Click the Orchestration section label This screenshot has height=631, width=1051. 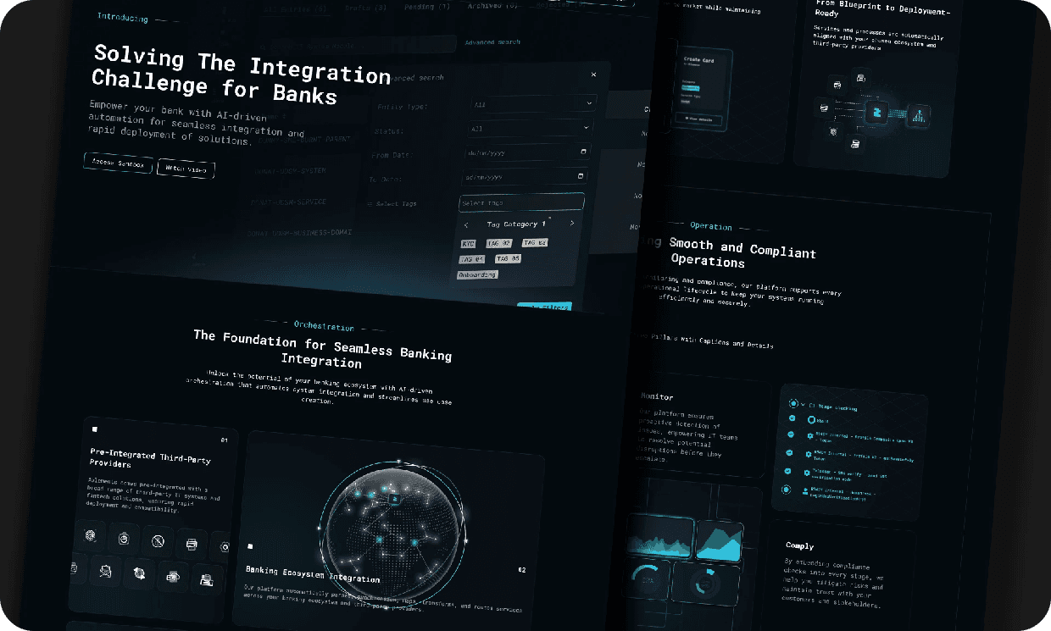(x=324, y=326)
